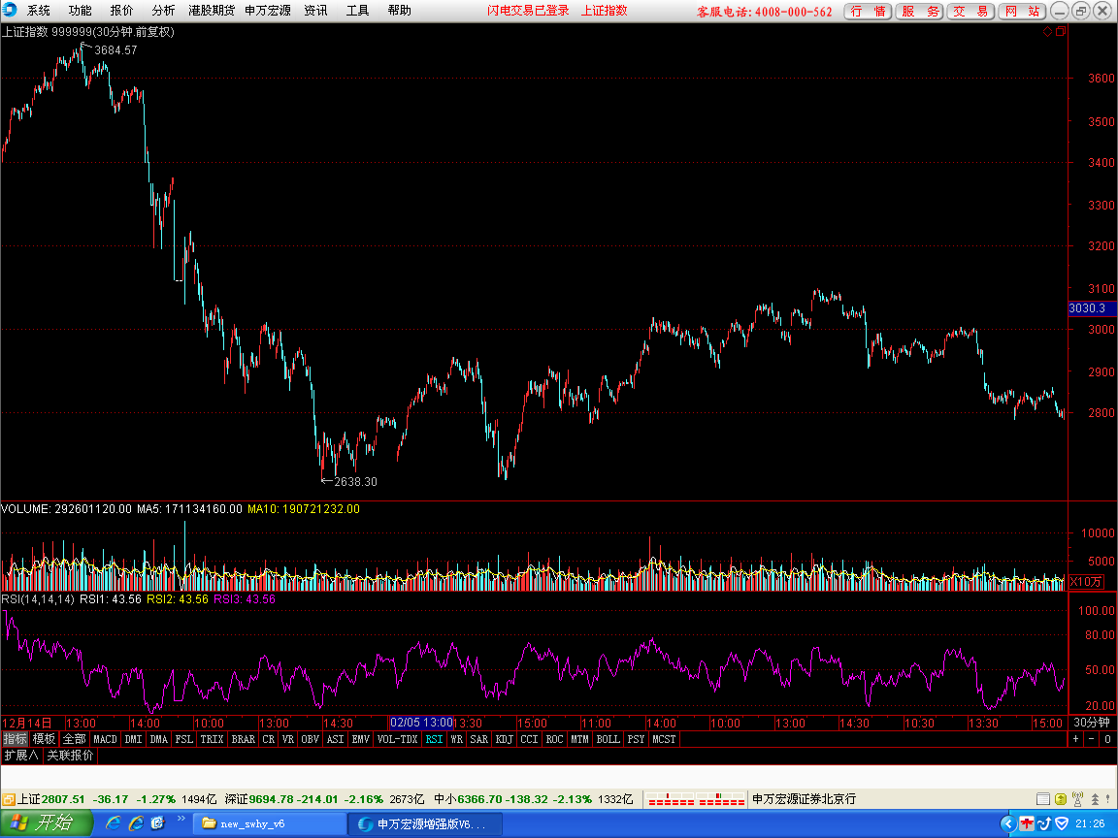1118x838 pixels.
Task: Select the 全部 tab
Action: click(x=74, y=739)
